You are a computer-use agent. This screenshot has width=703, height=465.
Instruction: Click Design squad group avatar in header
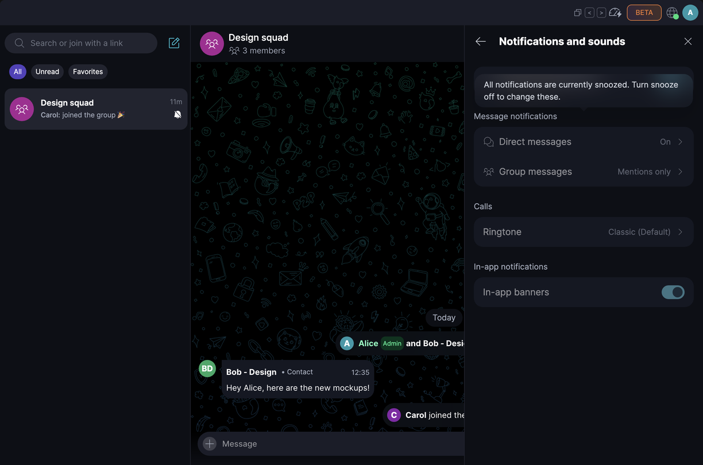pyautogui.click(x=212, y=44)
